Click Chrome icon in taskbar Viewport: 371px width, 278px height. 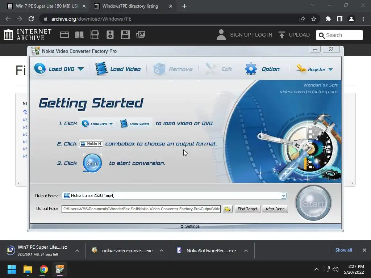point(44,269)
